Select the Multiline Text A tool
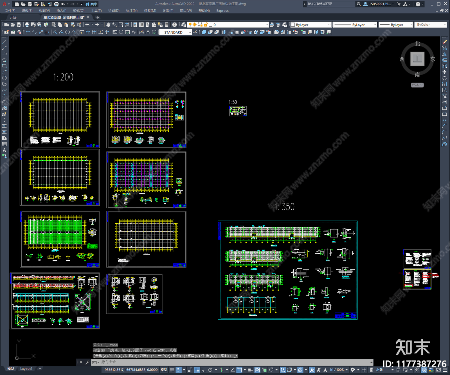Viewport: 450px width, 375px height. (4, 150)
